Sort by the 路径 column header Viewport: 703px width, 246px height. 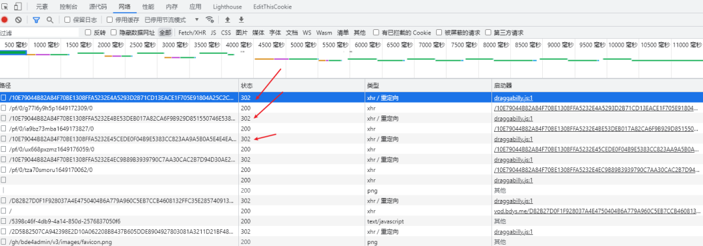(x=119, y=85)
